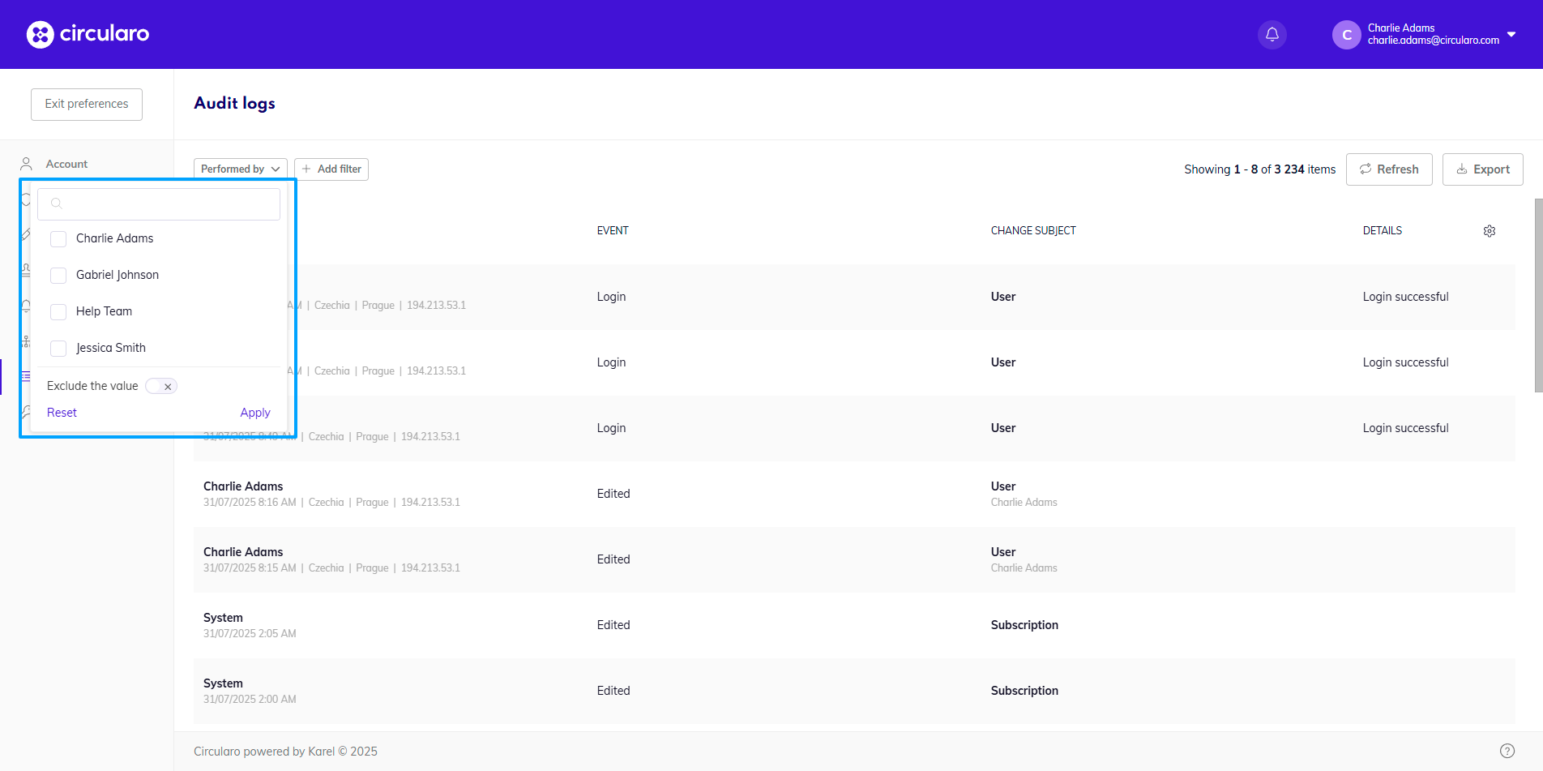Check the Charlie Adams checkbox
Image resolution: width=1543 pixels, height=771 pixels.
pyautogui.click(x=58, y=239)
